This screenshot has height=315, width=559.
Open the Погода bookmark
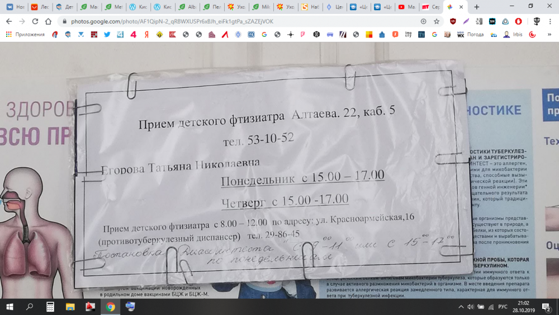coord(471,35)
